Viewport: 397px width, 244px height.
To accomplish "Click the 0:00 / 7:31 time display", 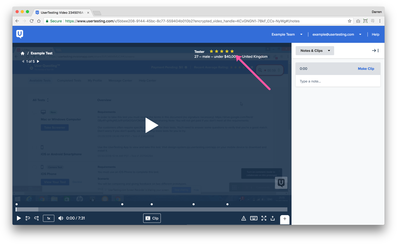I will click(75, 218).
